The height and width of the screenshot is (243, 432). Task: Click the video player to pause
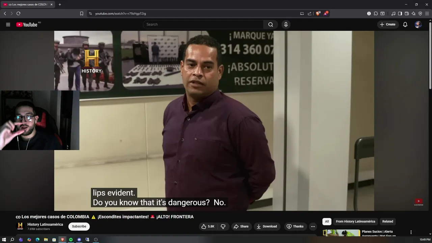click(214, 121)
